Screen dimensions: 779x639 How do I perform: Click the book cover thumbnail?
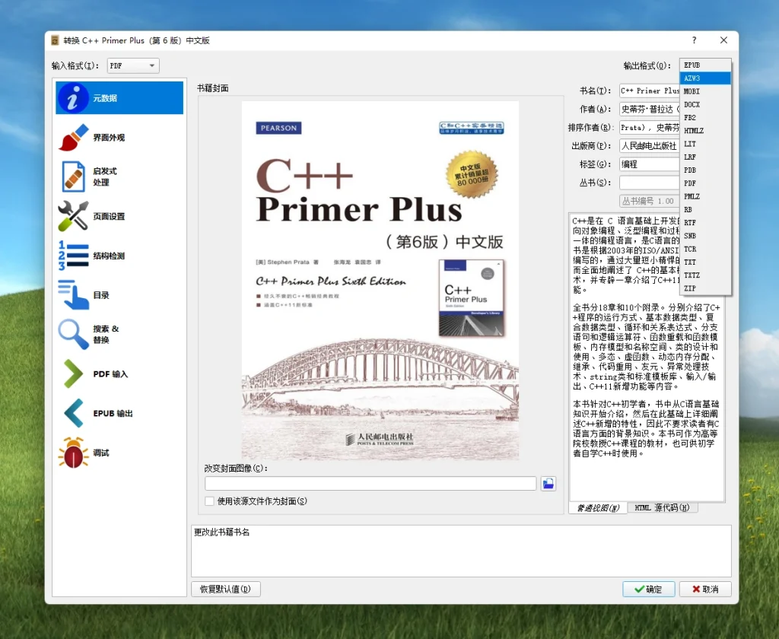click(x=380, y=280)
